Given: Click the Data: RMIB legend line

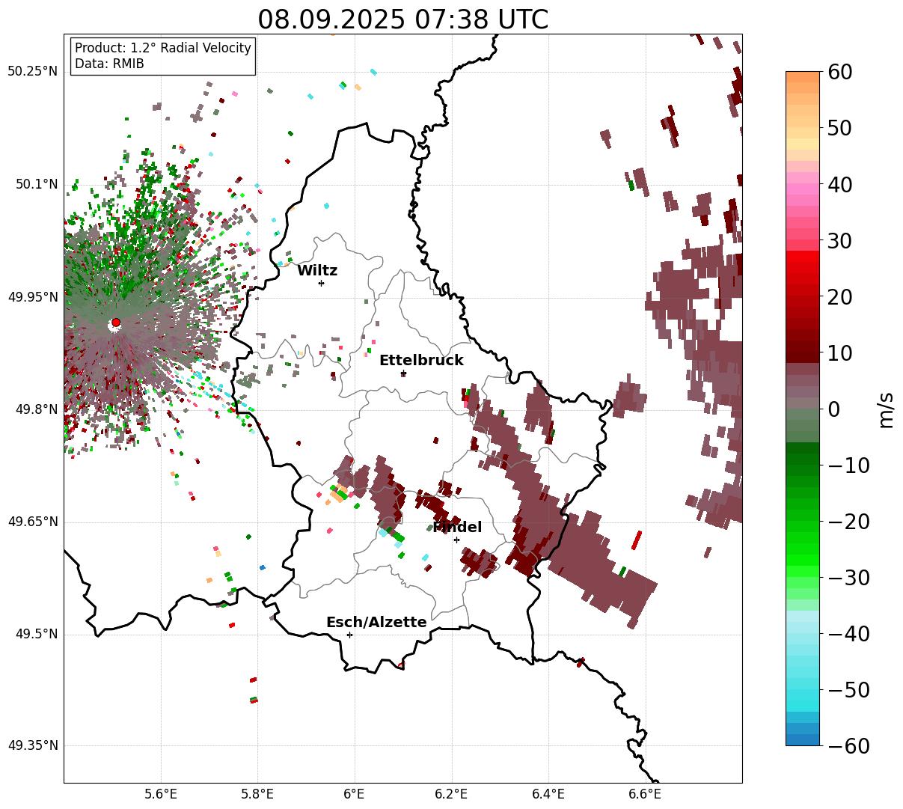Looking at the screenshot, I should coord(109,64).
